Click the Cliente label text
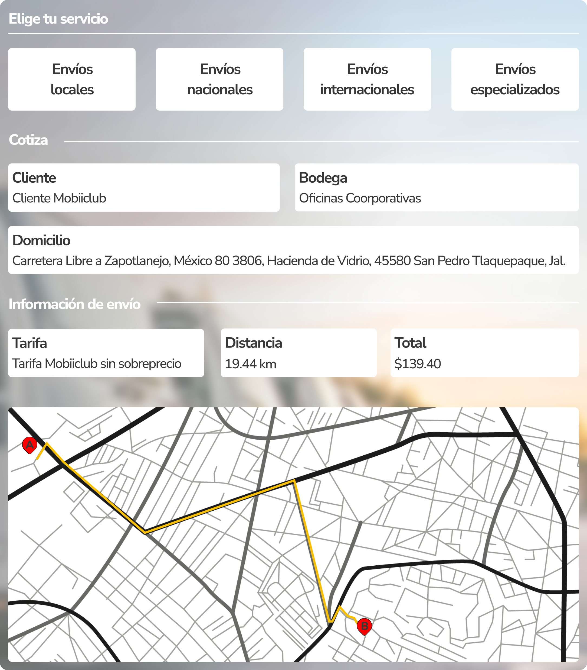587x670 pixels. click(x=34, y=178)
